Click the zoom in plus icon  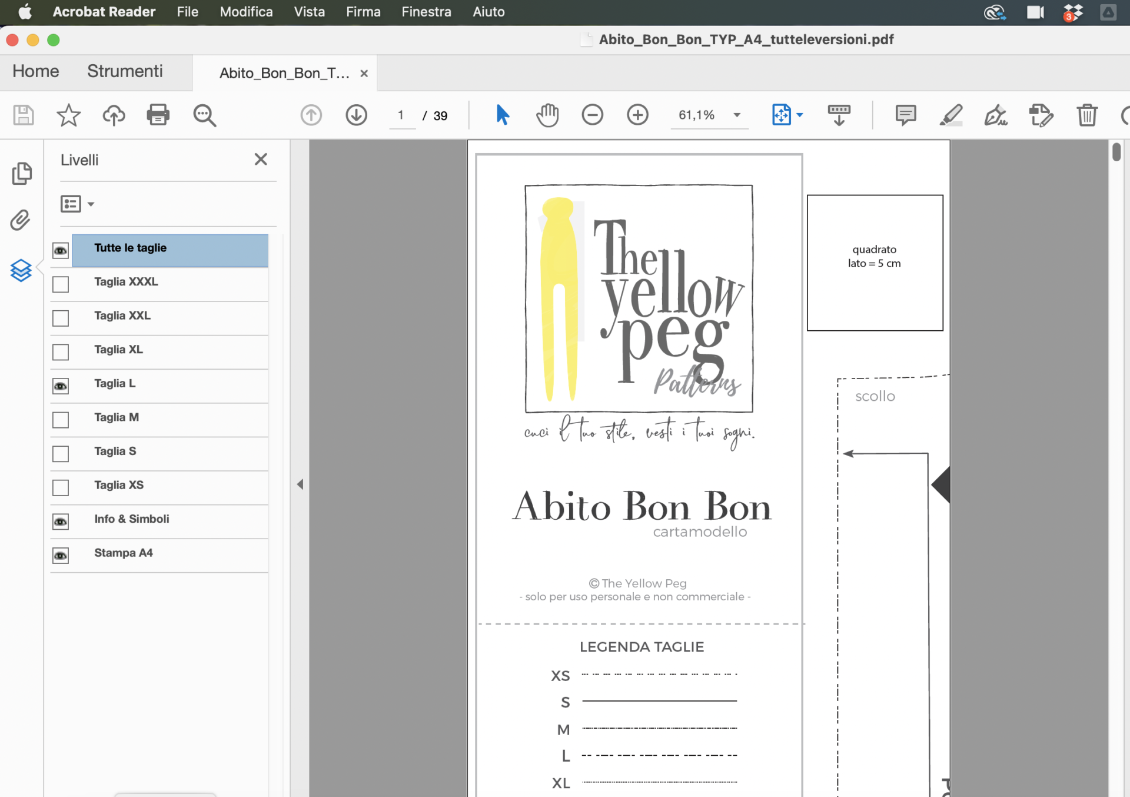(637, 115)
